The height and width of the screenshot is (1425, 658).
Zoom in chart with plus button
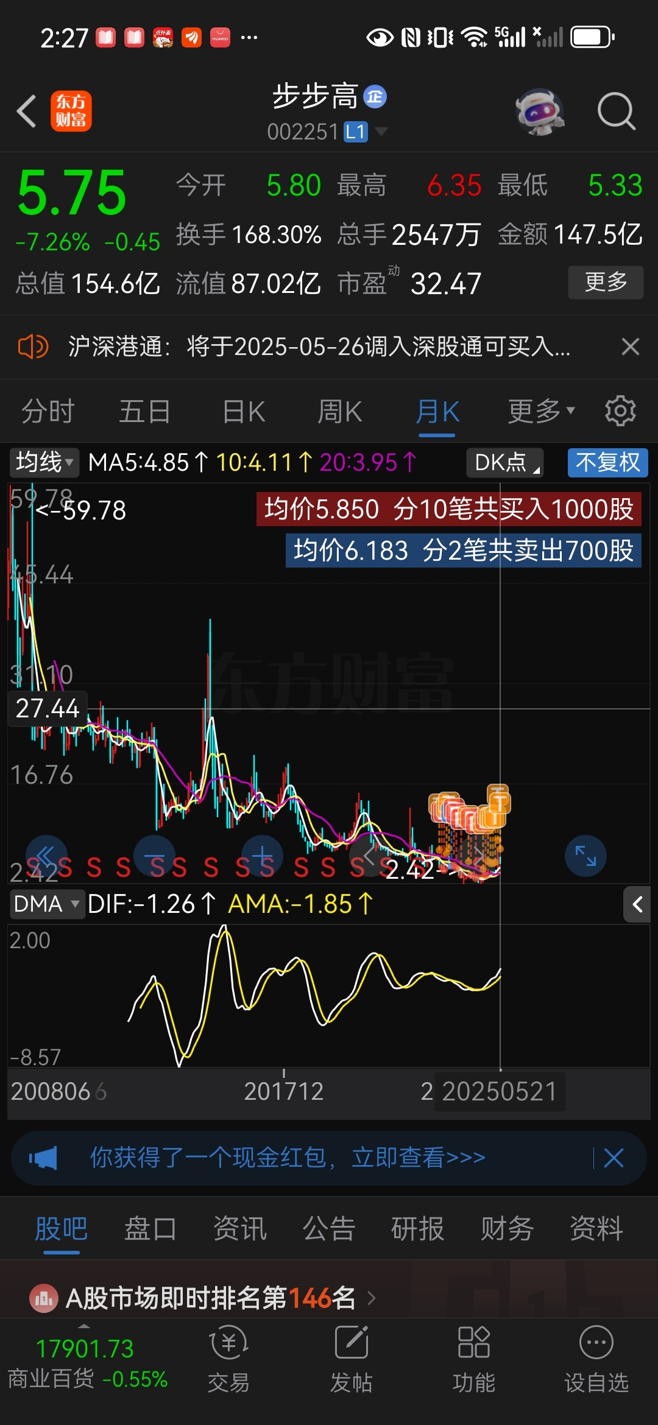pos(262,856)
